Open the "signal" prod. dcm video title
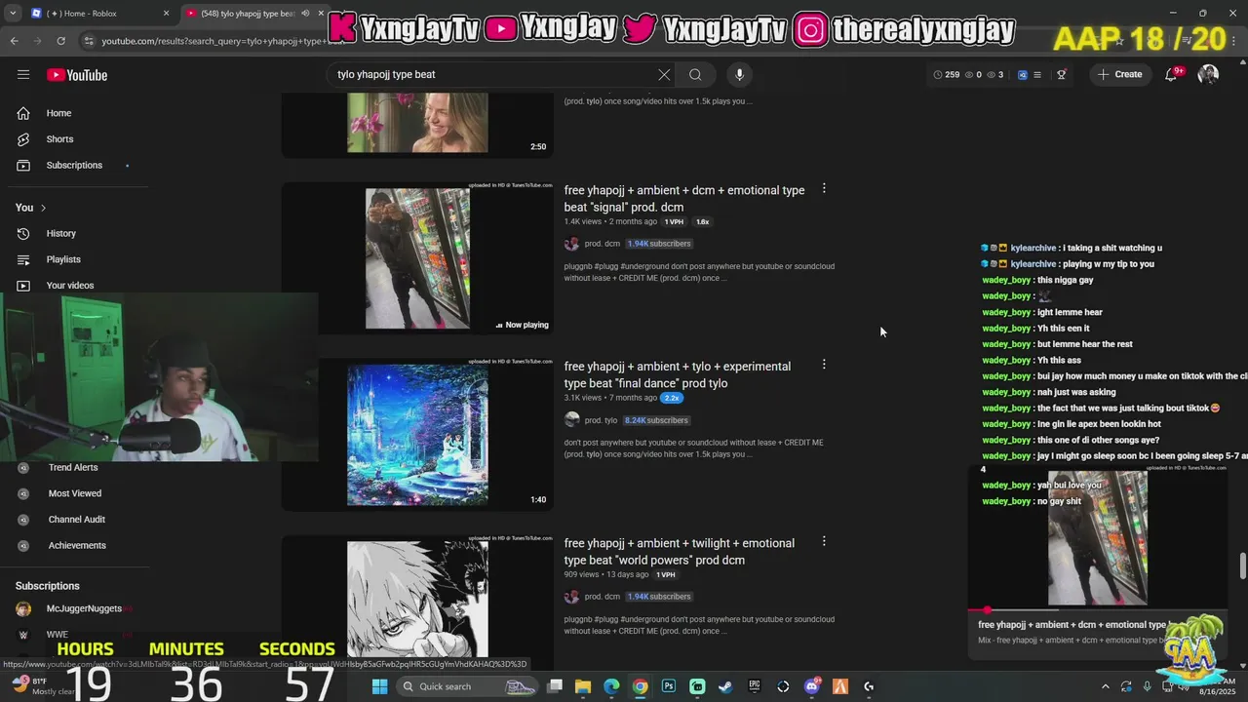 684,199
